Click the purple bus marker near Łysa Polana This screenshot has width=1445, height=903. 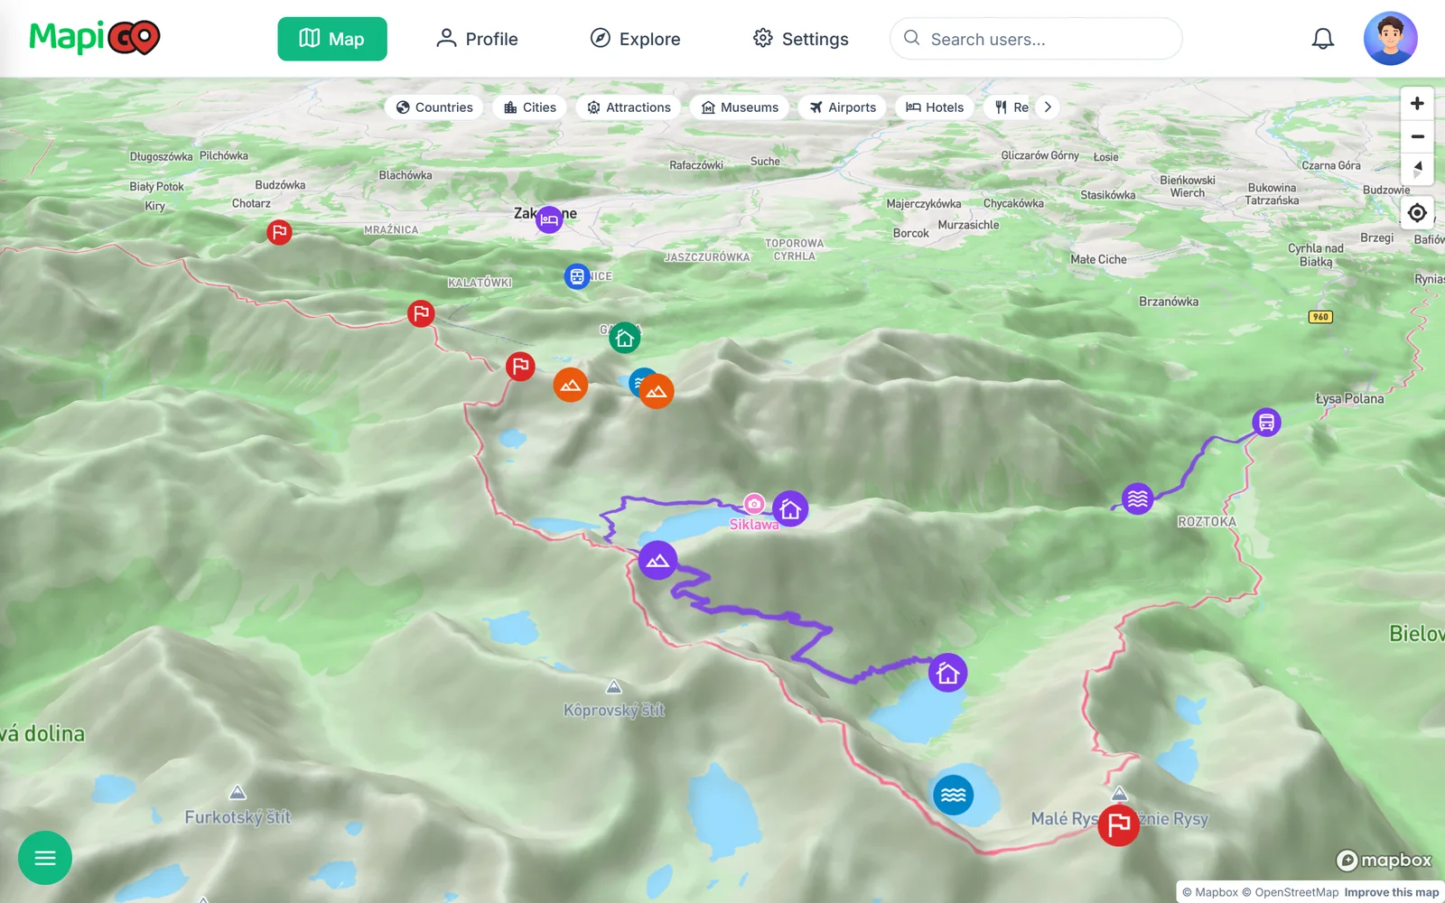click(1266, 422)
